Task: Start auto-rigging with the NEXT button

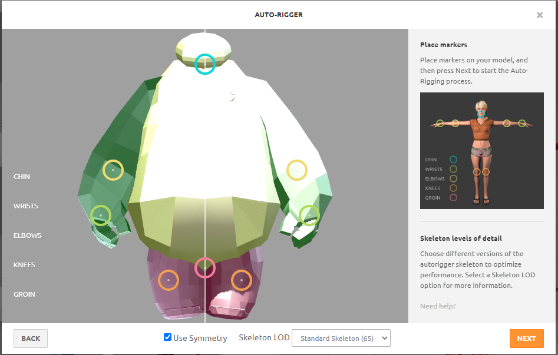Action: pyautogui.click(x=526, y=339)
